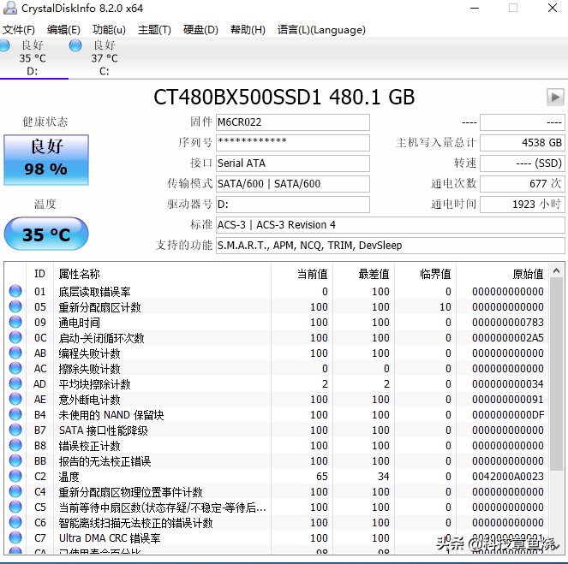This screenshot has height=564, width=568.
Task: Click status orb for attribute B4
Action: click(x=15, y=414)
